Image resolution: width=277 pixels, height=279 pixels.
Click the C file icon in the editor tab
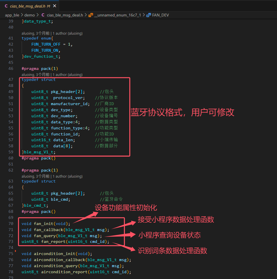point(6,6)
